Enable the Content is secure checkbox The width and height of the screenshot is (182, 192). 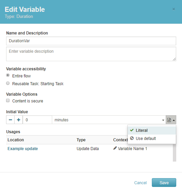click(x=8, y=100)
